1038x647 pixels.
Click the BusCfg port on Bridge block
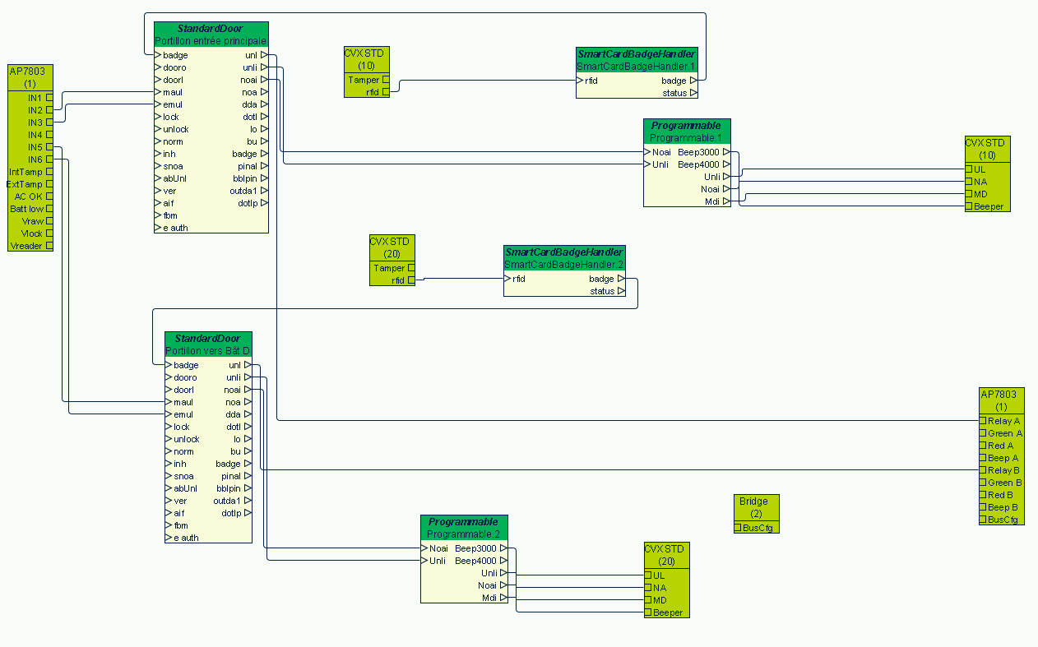coord(738,527)
